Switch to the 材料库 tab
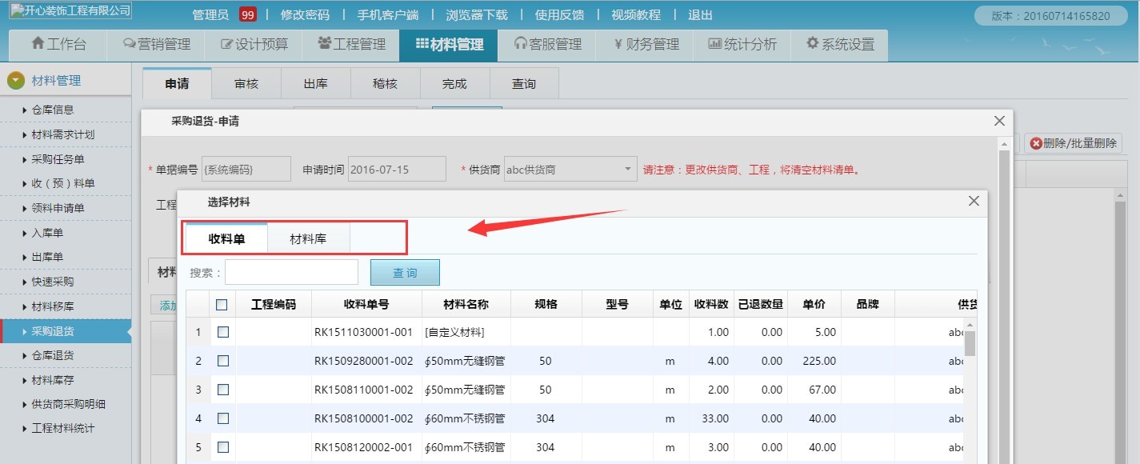The image size is (1140, 464). (x=307, y=238)
